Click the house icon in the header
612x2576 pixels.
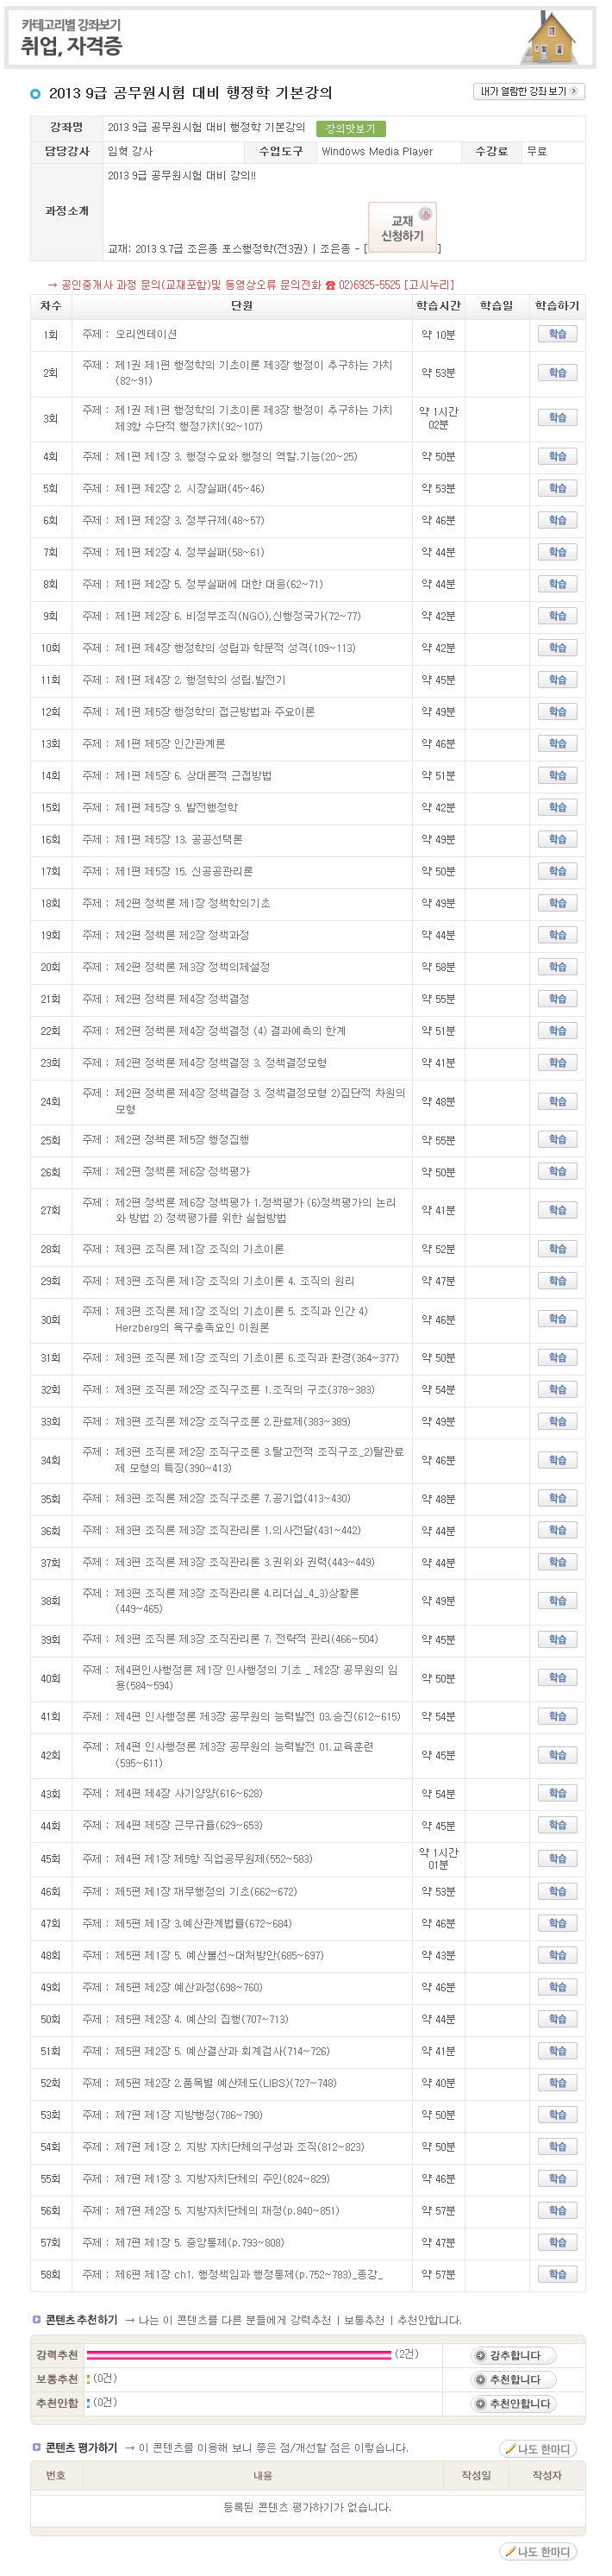550,38
